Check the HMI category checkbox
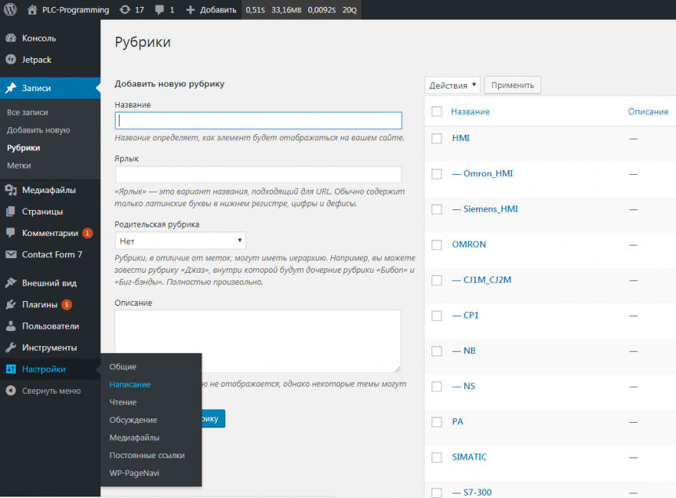 click(x=437, y=139)
